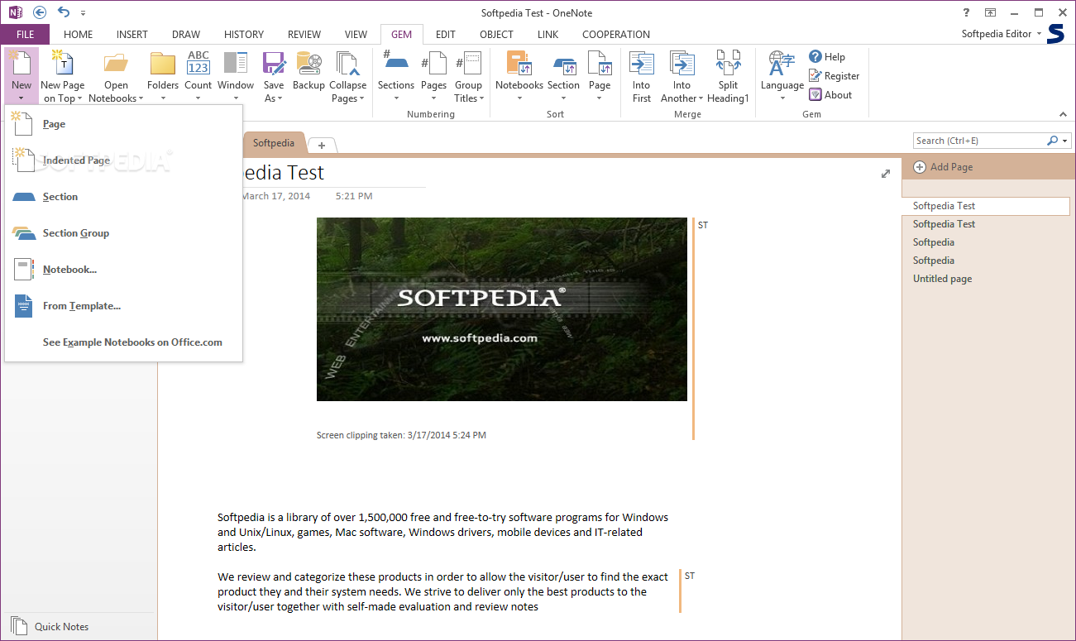Click the Numbering Pages icon

point(434,64)
